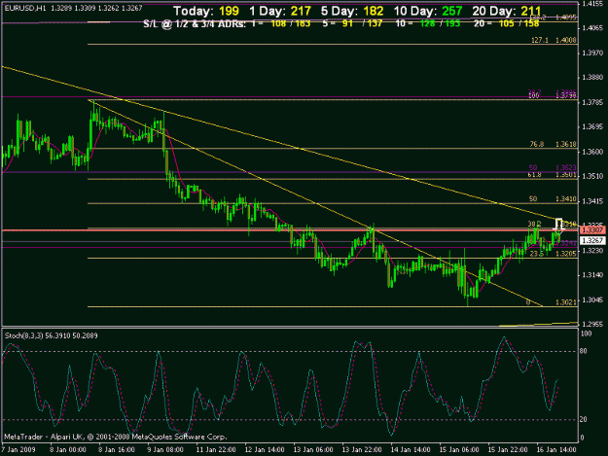The image size is (608, 456).
Task: Select the '10 Day: 257' ADR value
Action: click(x=428, y=11)
